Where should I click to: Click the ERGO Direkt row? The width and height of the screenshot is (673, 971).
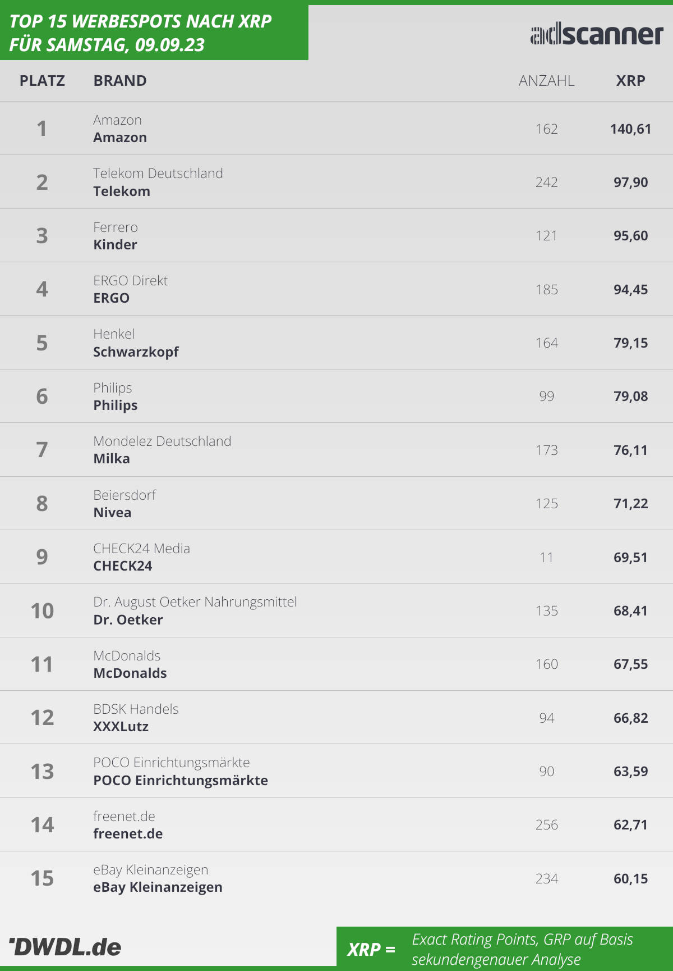point(336,289)
